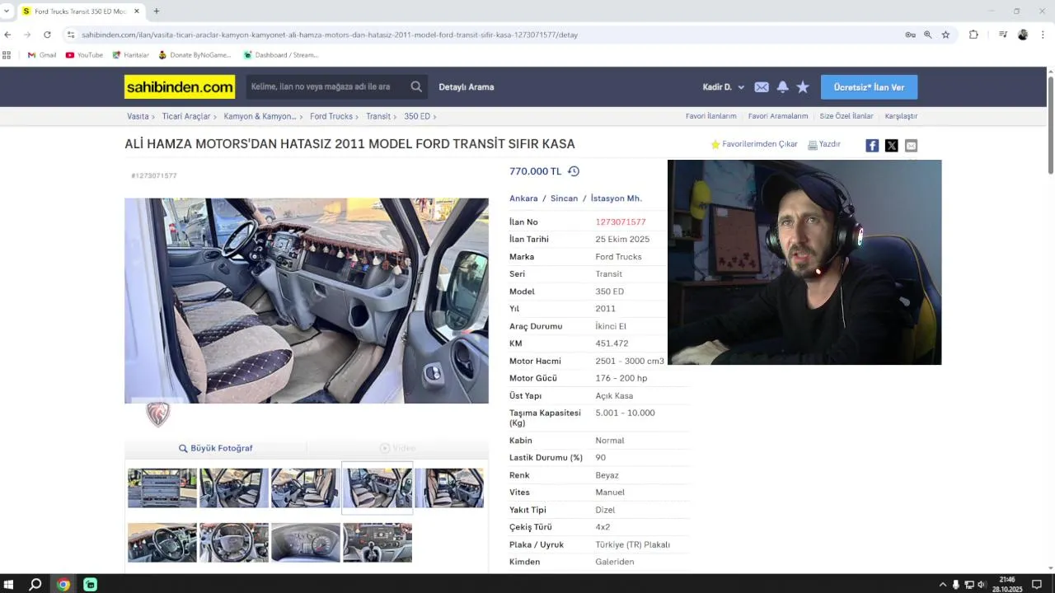This screenshot has height=593, width=1055.
Task: Click the 770.000 TL price
Action: [535, 171]
